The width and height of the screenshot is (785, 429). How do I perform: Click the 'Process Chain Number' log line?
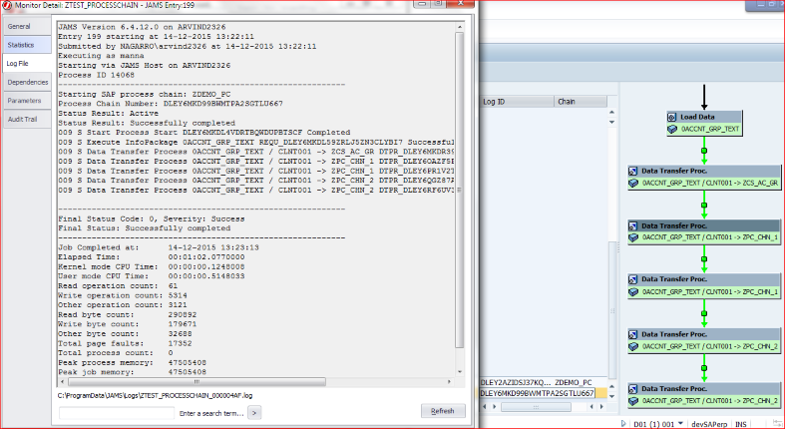point(171,104)
